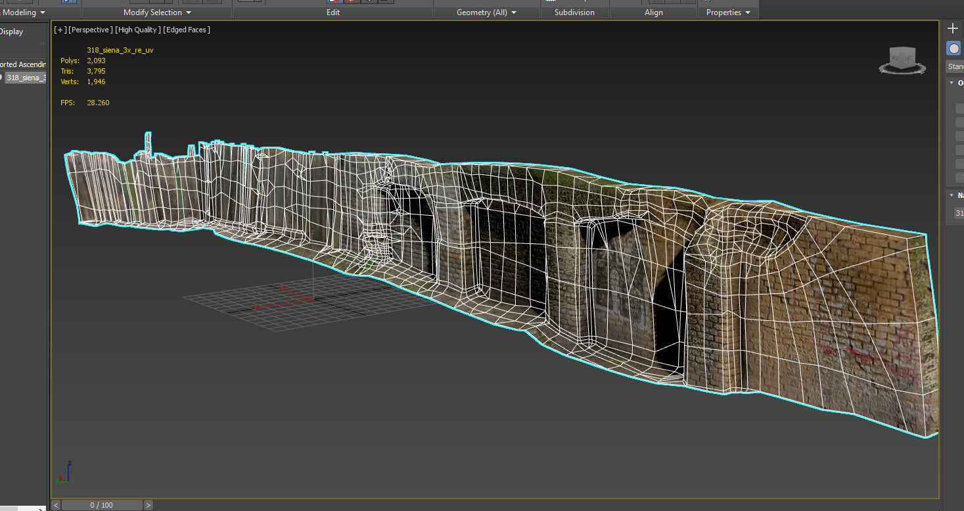
Task: Open the [Edged Faces] shading menu
Action: (187, 30)
